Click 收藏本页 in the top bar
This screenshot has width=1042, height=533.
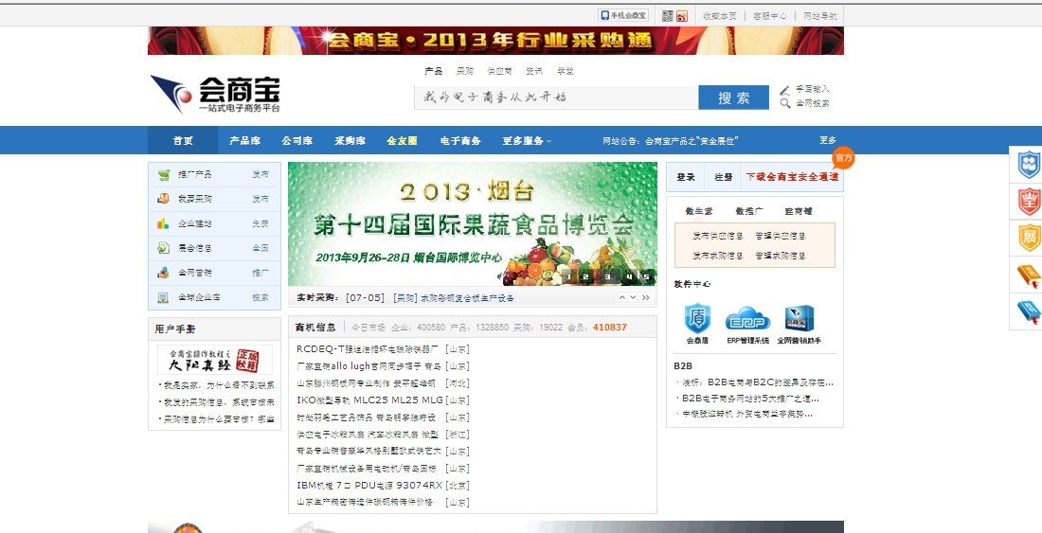(x=720, y=16)
